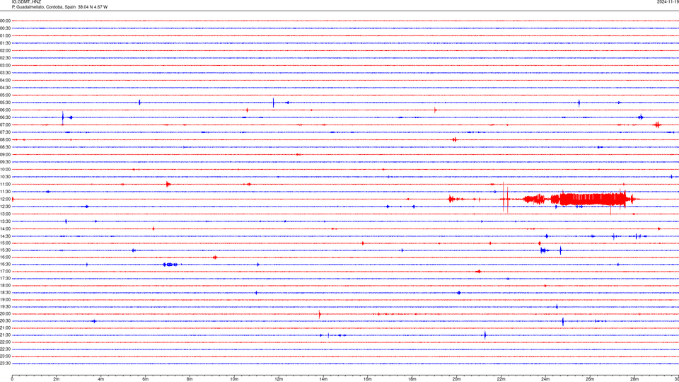Click the 8m tick label on the axis

click(190, 379)
